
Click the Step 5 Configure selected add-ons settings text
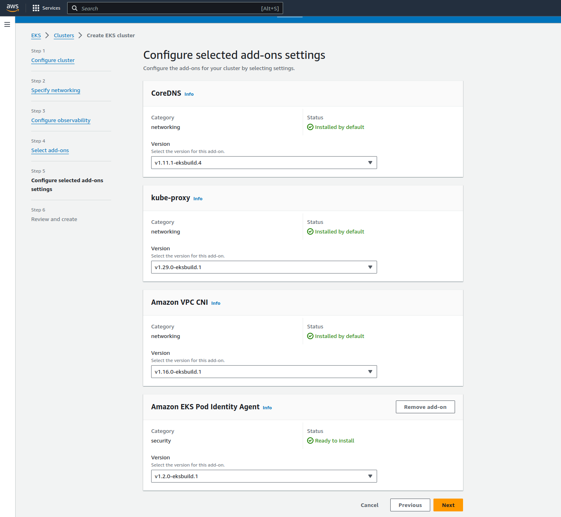(x=67, y=185)
